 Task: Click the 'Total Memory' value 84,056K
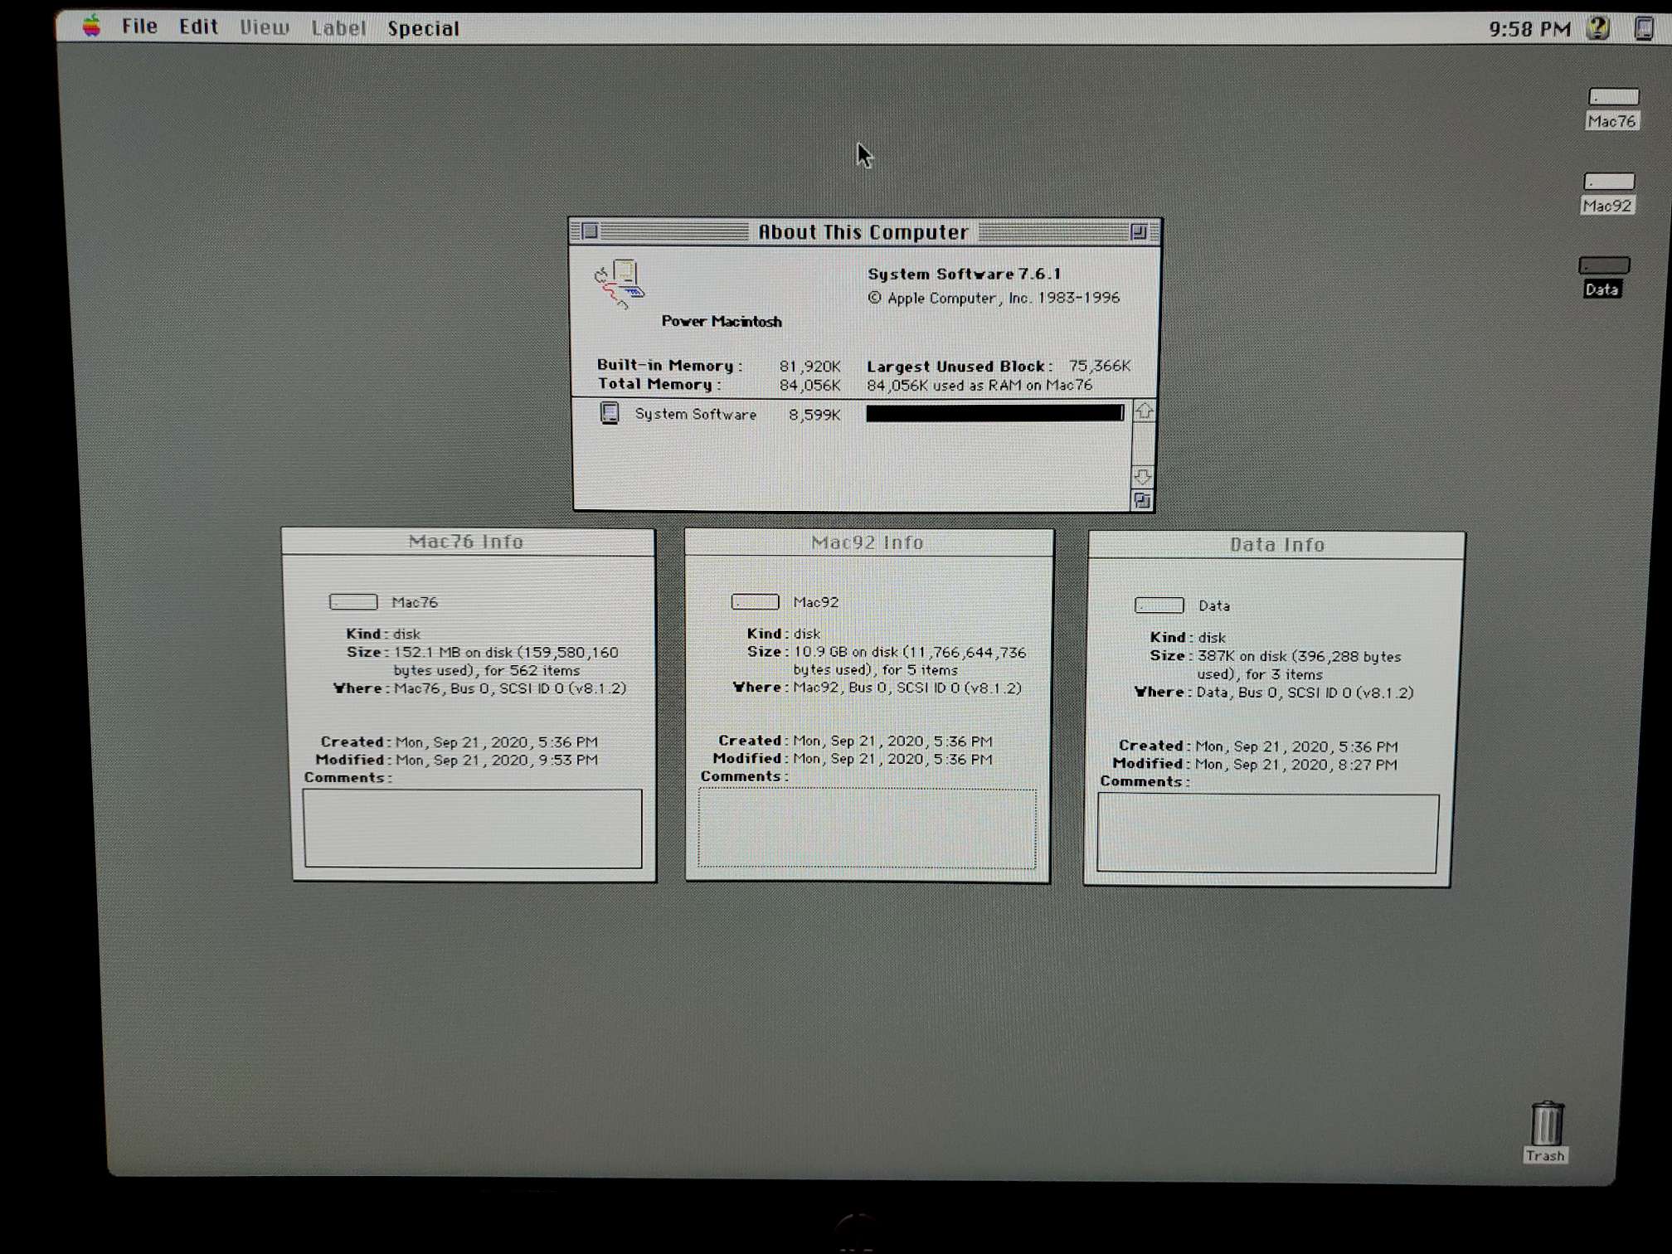pyautogui.click(x=810, y=385)
